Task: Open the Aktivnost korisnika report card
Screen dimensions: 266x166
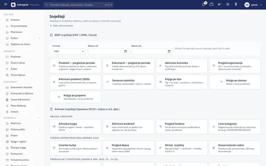Action: point(182,66)
